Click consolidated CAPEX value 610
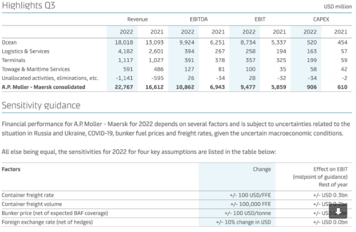Image resolution: width=356 pixels, height=232 pixels. 342,87
